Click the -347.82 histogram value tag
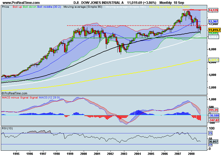The width and height of the screenshot is (221, 165). 214,120
